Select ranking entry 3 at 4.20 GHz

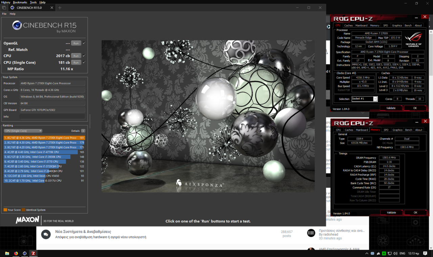coord(44,147)
